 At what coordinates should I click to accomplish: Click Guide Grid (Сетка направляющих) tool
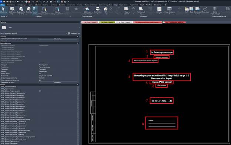click(215, 11)
